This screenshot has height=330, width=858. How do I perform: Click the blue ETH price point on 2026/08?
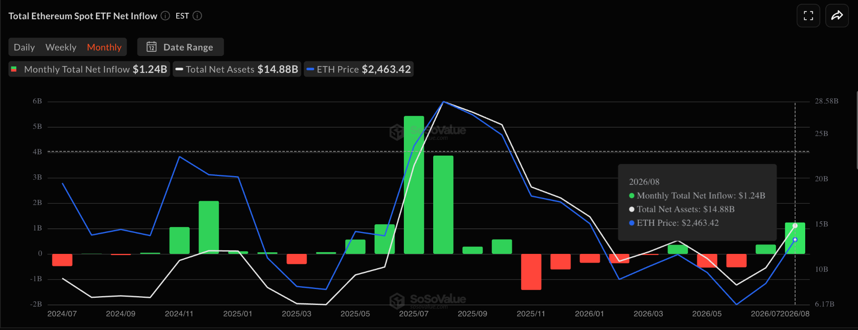pyautogui.click(x=795, y=240)
